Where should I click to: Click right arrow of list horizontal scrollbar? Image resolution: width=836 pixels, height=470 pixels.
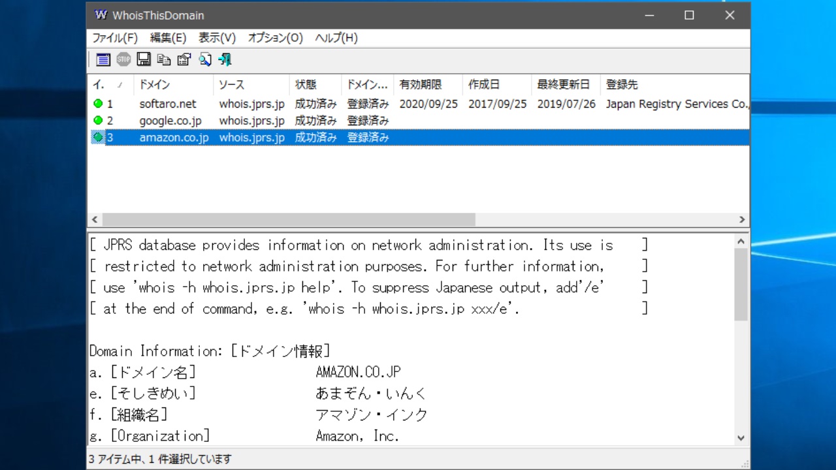click(742, 220)
